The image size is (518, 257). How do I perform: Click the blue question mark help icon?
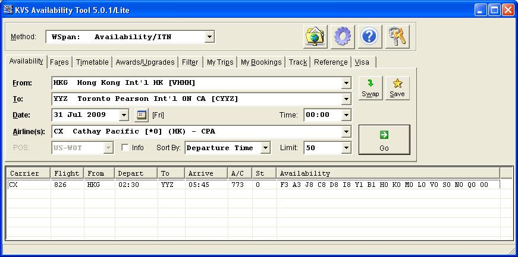369,37
